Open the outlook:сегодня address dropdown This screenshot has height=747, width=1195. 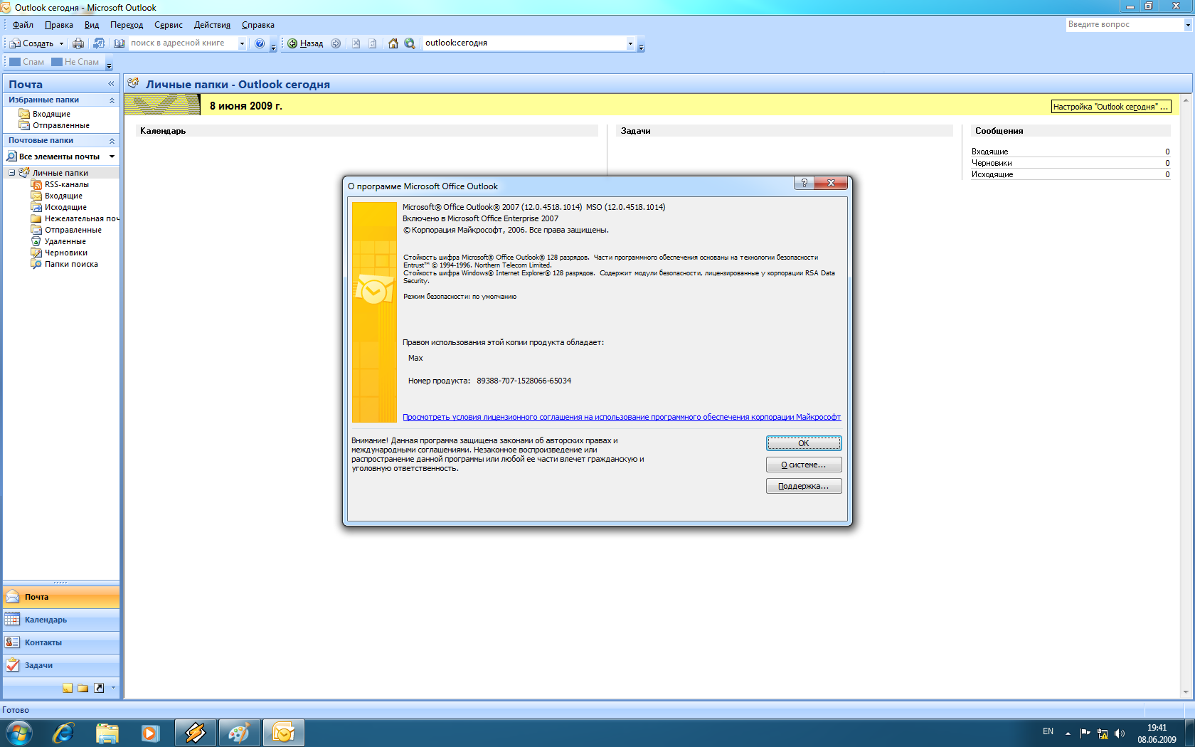(x=630, y=43)
